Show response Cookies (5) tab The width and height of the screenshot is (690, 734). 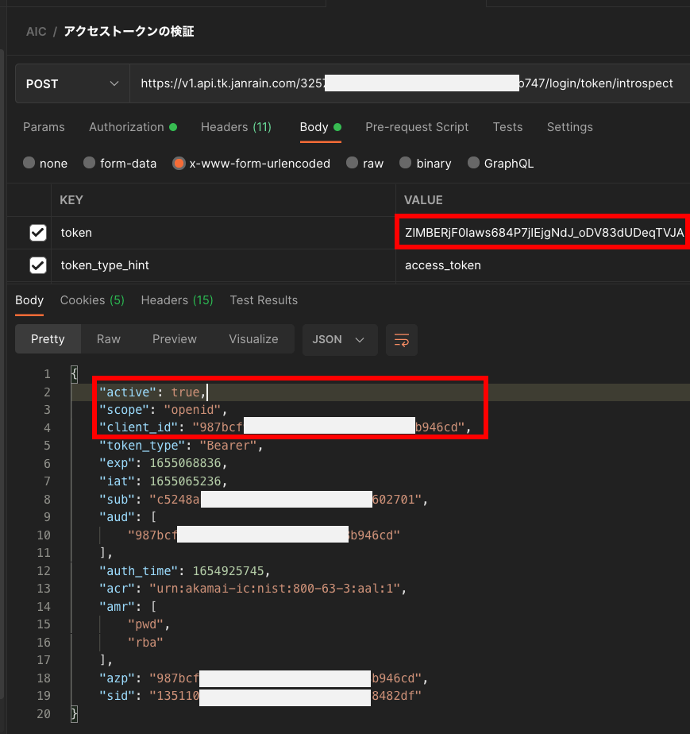point(92,300)
